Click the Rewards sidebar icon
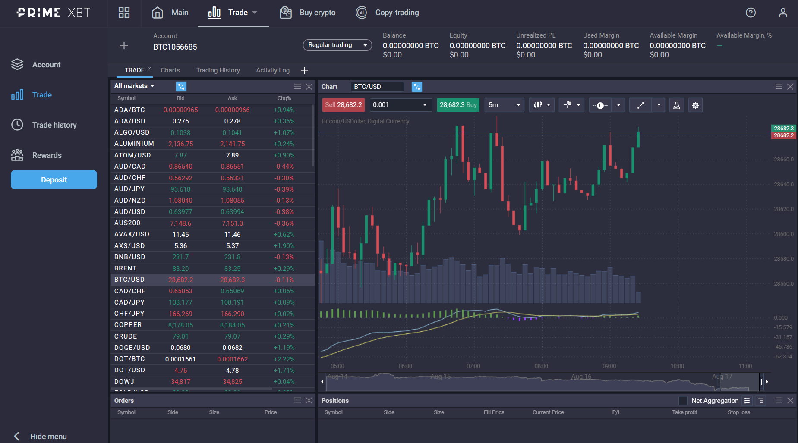The height and width of the screenshot is (443, 798). pyautogui.click(x=17, y=155)
